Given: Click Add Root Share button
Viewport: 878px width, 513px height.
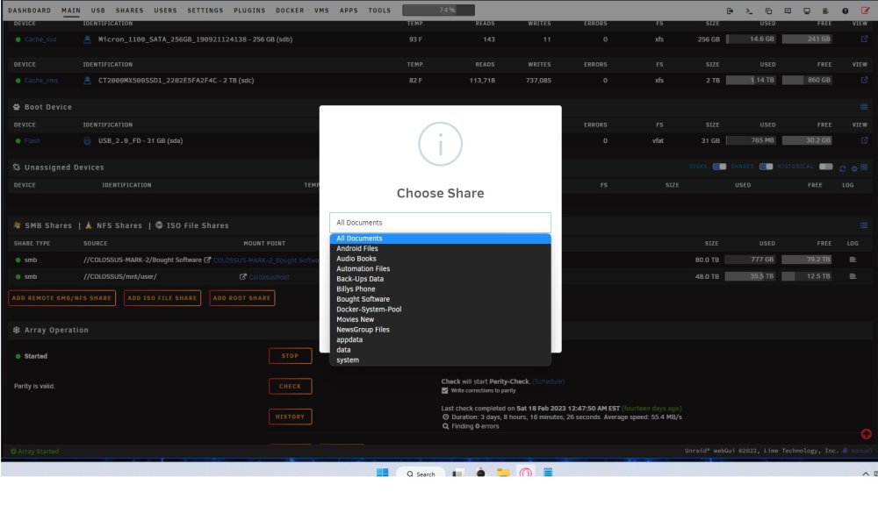Looking at the screenshot, I should (242, 298).
